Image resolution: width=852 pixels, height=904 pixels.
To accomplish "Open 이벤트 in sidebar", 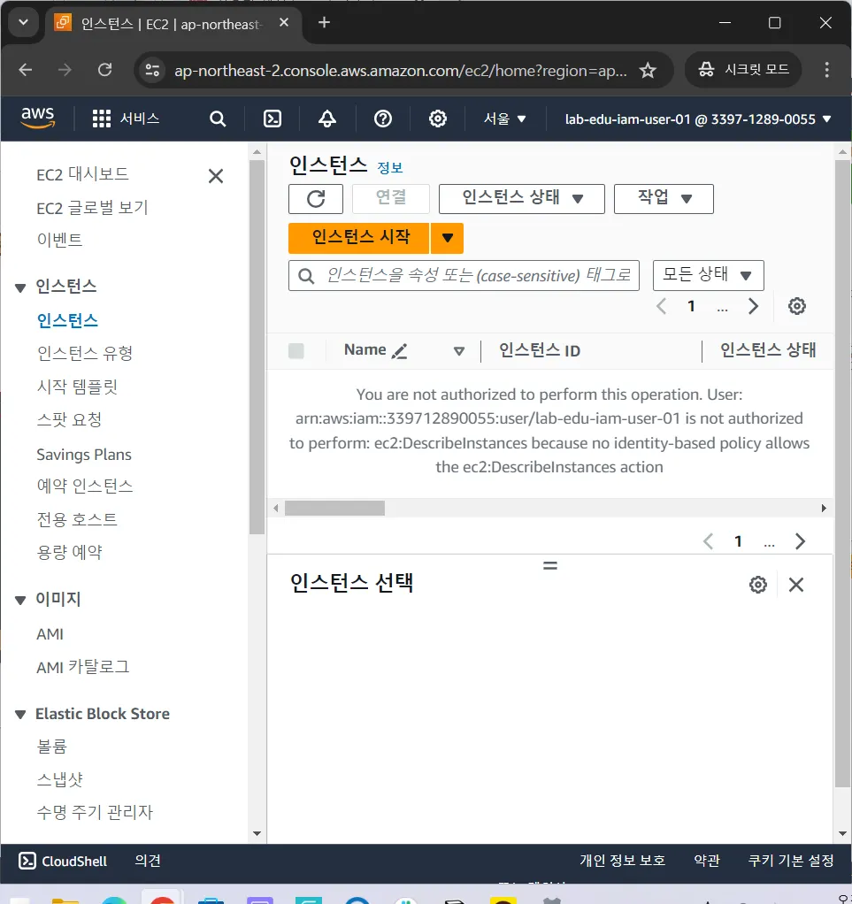I will tap(59, 240).
